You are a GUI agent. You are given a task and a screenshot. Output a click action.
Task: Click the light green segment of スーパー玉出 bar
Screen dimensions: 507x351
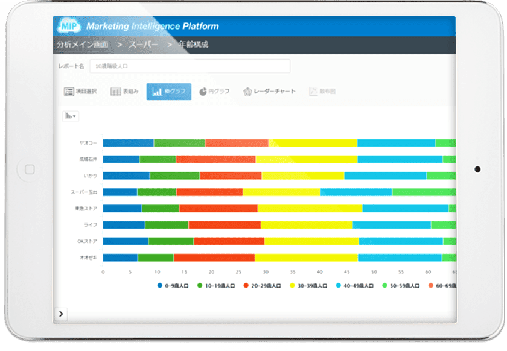pos(424,192)
